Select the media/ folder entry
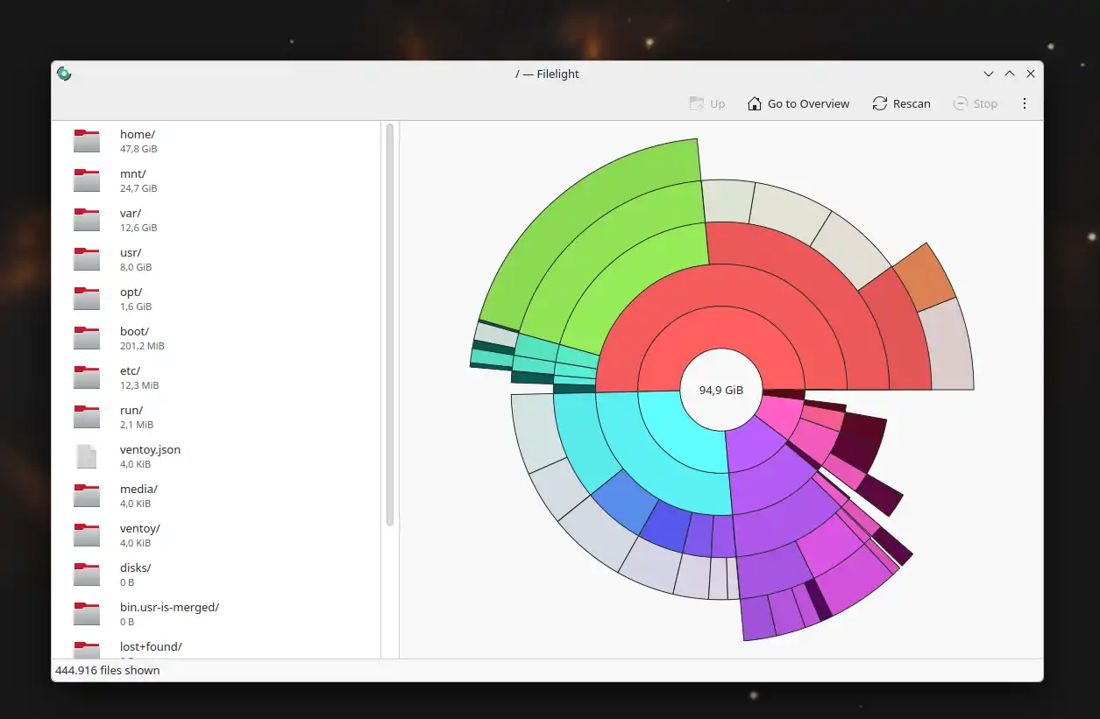The width and height of the screenshot is (1100, 719). click(x=138, y=496)
